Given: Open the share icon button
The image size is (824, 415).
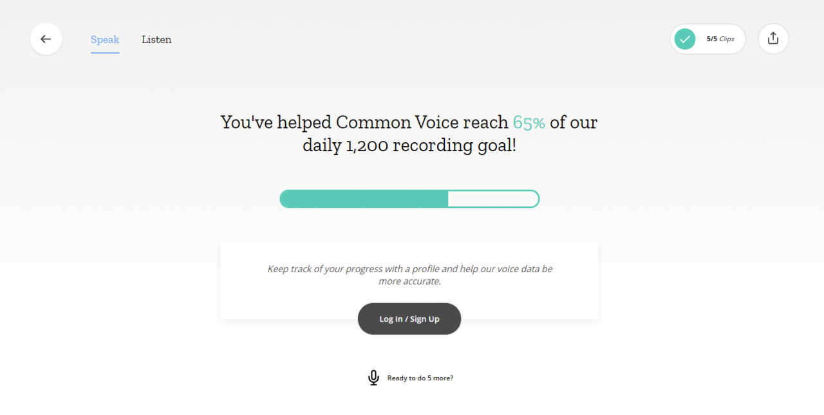Looking at the screenshot, I should [x=773, y=39].
